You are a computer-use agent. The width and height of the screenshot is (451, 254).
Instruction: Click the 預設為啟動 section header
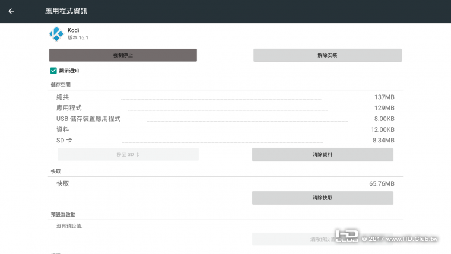coord(63,214)
